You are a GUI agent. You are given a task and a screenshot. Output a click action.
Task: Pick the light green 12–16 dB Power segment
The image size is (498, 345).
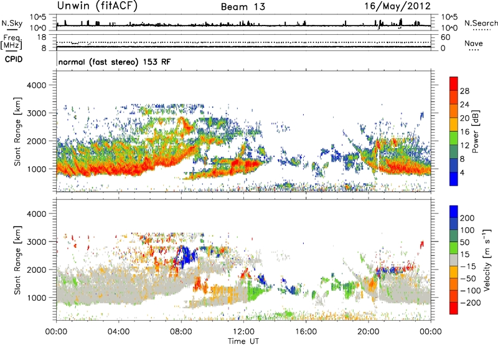(x=454, y=138)
